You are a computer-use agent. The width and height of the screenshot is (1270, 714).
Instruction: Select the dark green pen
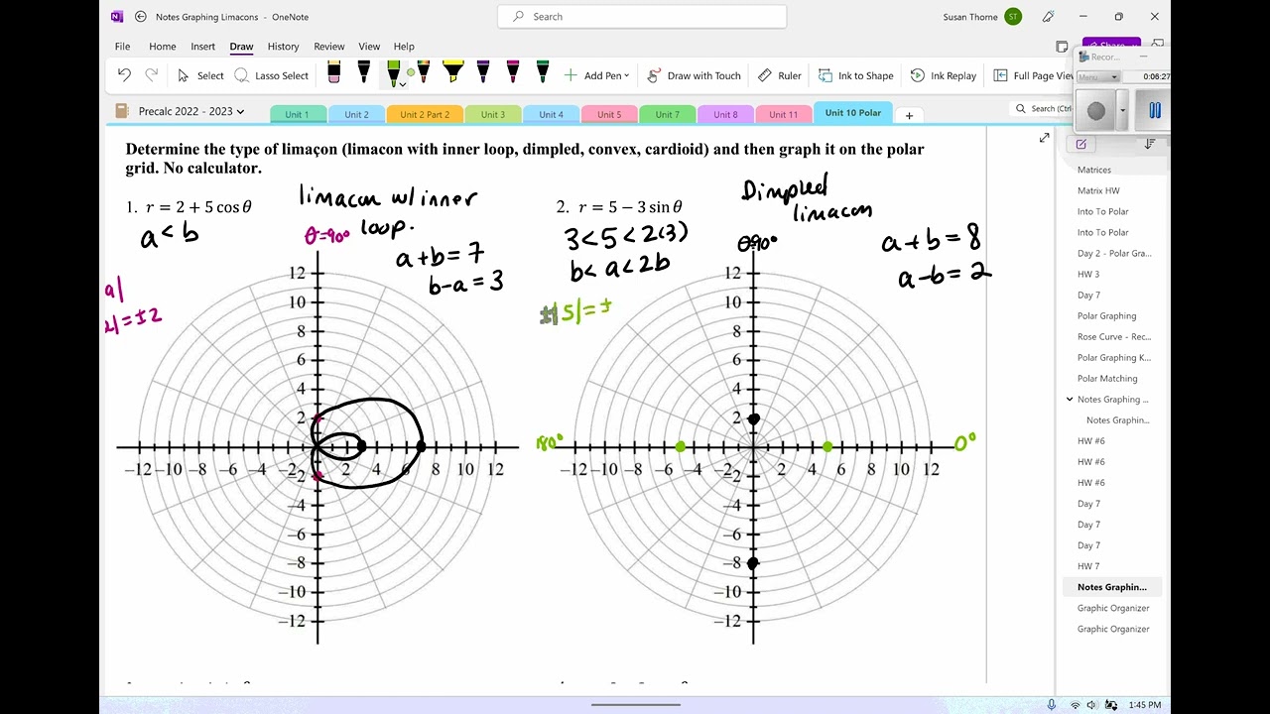[x=543, y=72]
